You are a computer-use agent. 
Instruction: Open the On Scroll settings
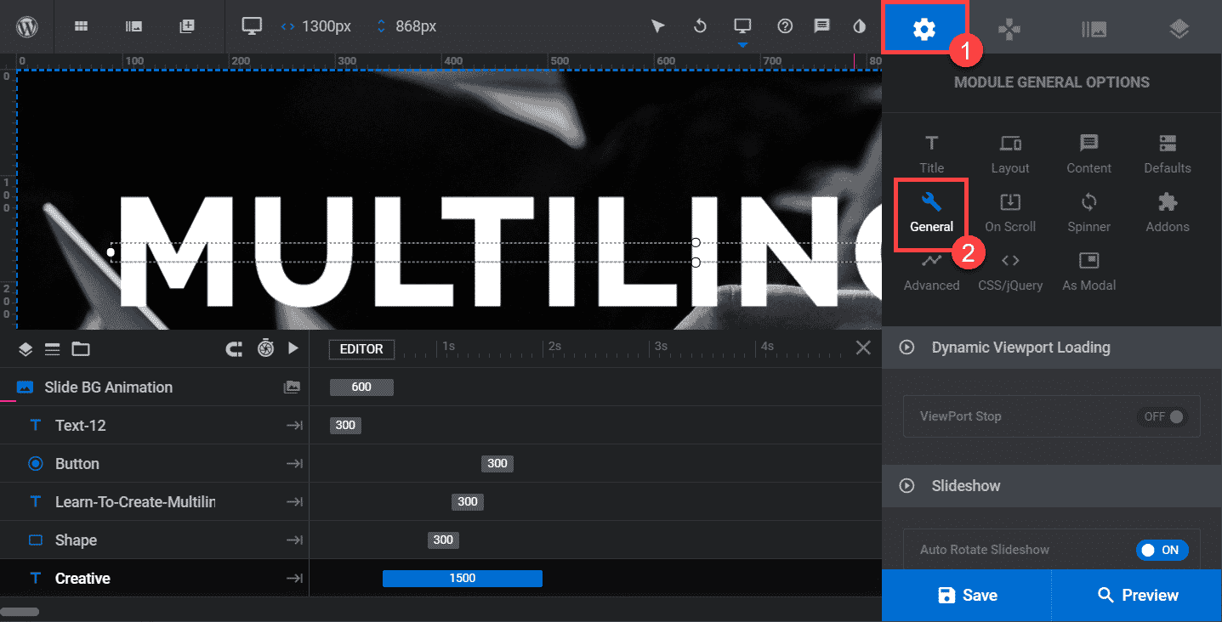[x=1010, y=212]
